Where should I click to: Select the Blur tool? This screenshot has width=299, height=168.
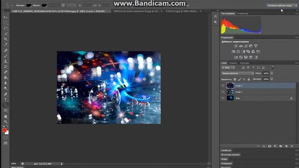[6, 83]
